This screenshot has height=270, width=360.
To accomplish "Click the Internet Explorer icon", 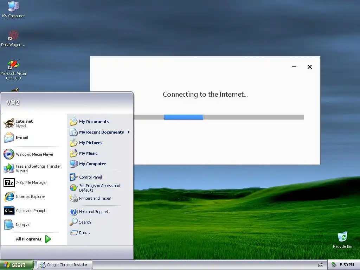I will (9, 197).
